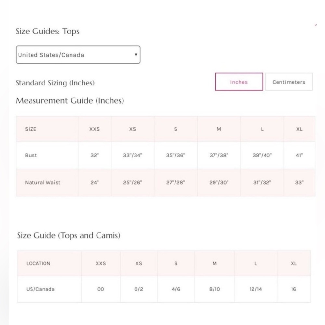
Task: Click the Size Guide (Tops and Camis) heading
Action: (x=69, y=235)
